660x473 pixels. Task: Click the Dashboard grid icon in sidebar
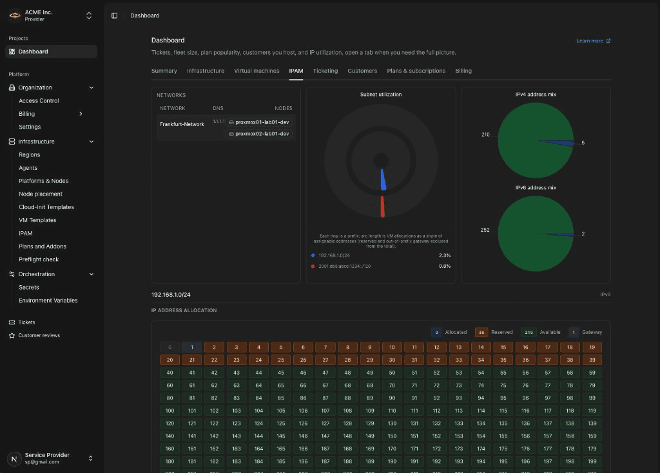click(x=12, y=51)
